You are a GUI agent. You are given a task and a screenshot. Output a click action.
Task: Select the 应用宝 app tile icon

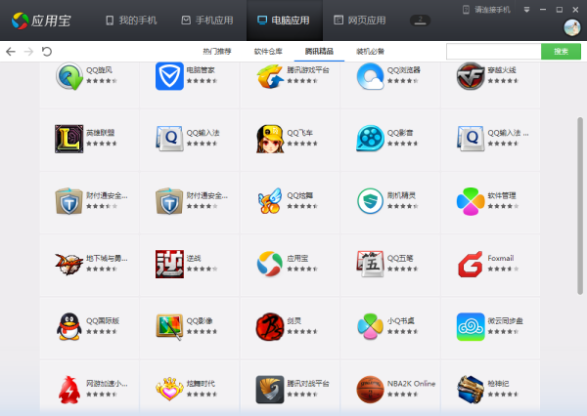270,264
